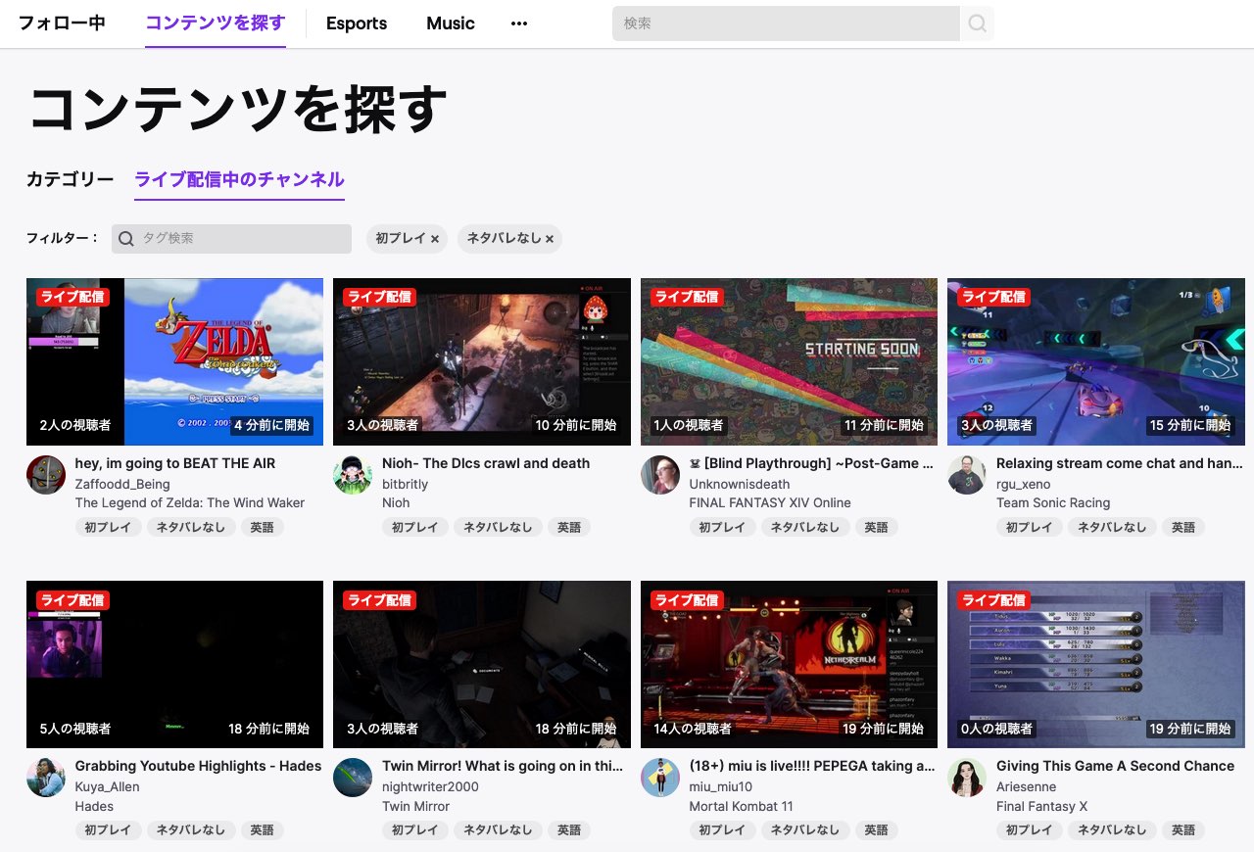Open Nioh game category link
This screenshot has height=852, width=1254.
click(x=396, y=502)
